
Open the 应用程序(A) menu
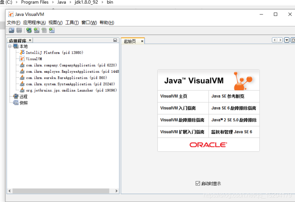34,22
